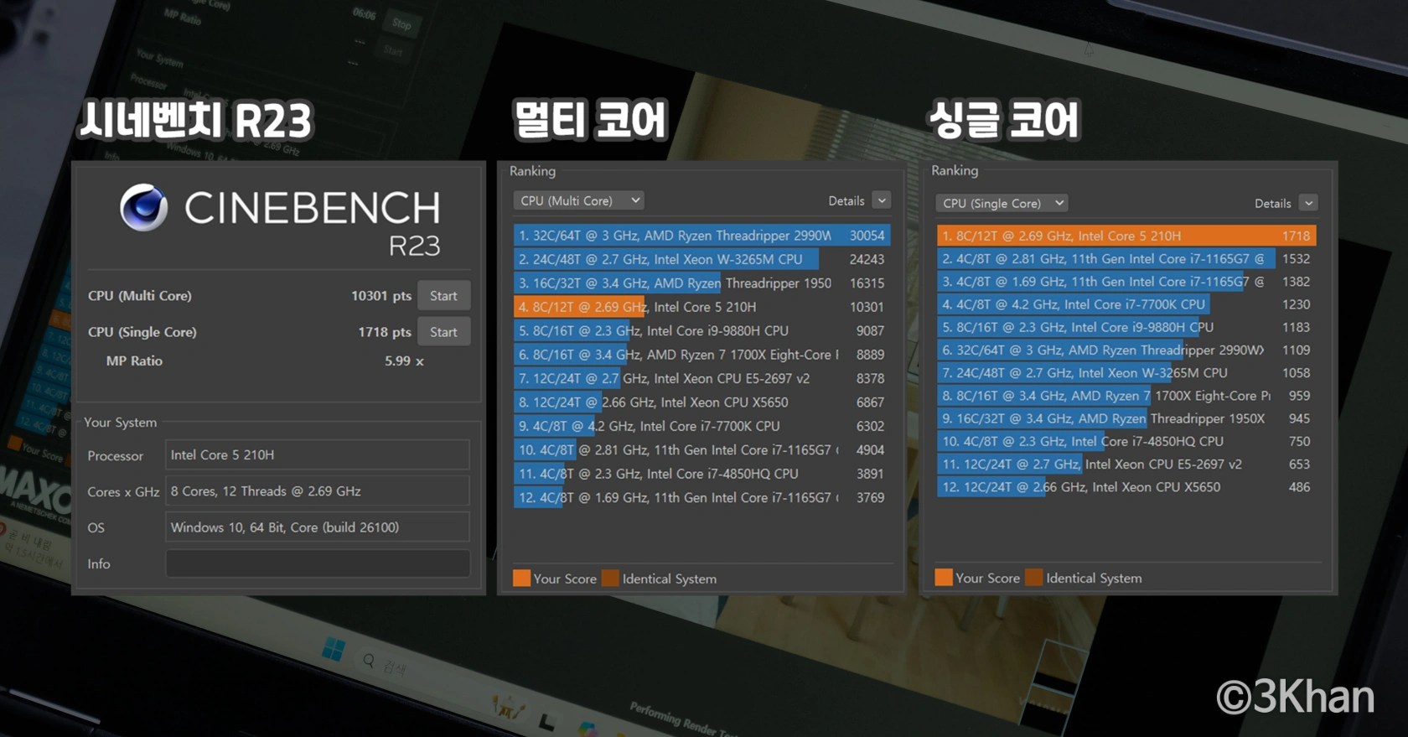Viewport: 1408px width, 737px height.
Task: Click the MP Ratio value 5.99 x
Action: click(x=404, y=361)
